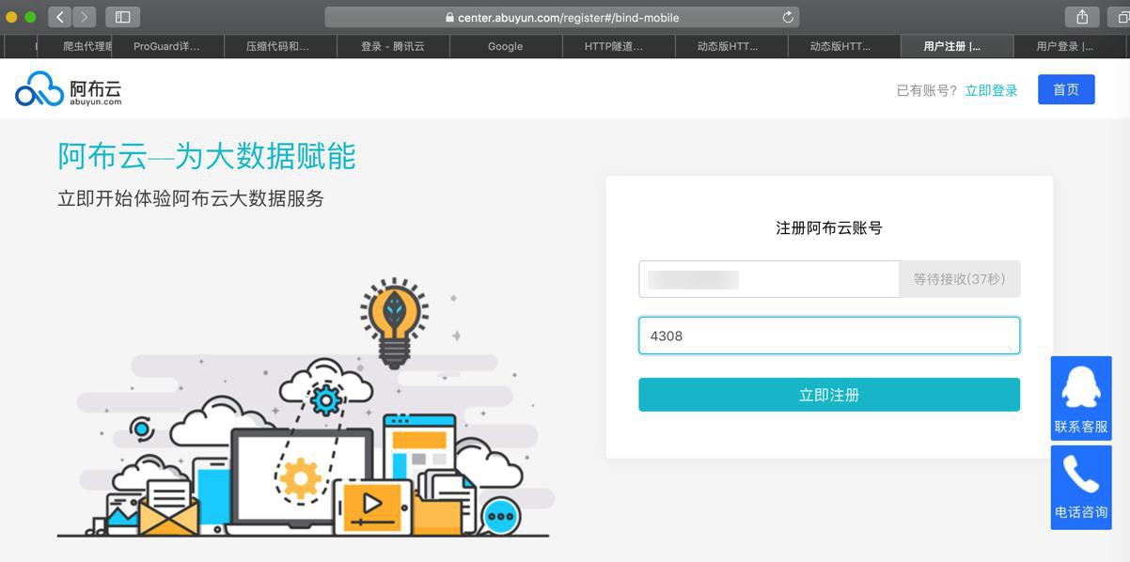Viewport: 1130px width, 562px height.
Task: Click the 阿布云—为大数据赋能 headline
Action: 207,156
